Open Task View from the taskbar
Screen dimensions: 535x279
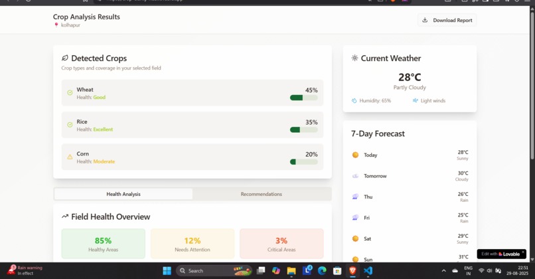click(x=261, y=271)
